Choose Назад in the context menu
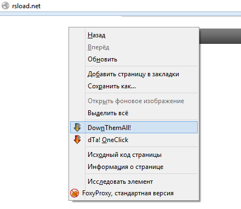The height and width of the screenshot is (209, 241). 134,35
